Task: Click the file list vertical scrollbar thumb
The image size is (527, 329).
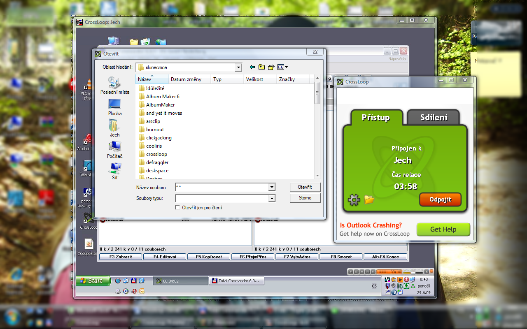Action: pos(317,93)
